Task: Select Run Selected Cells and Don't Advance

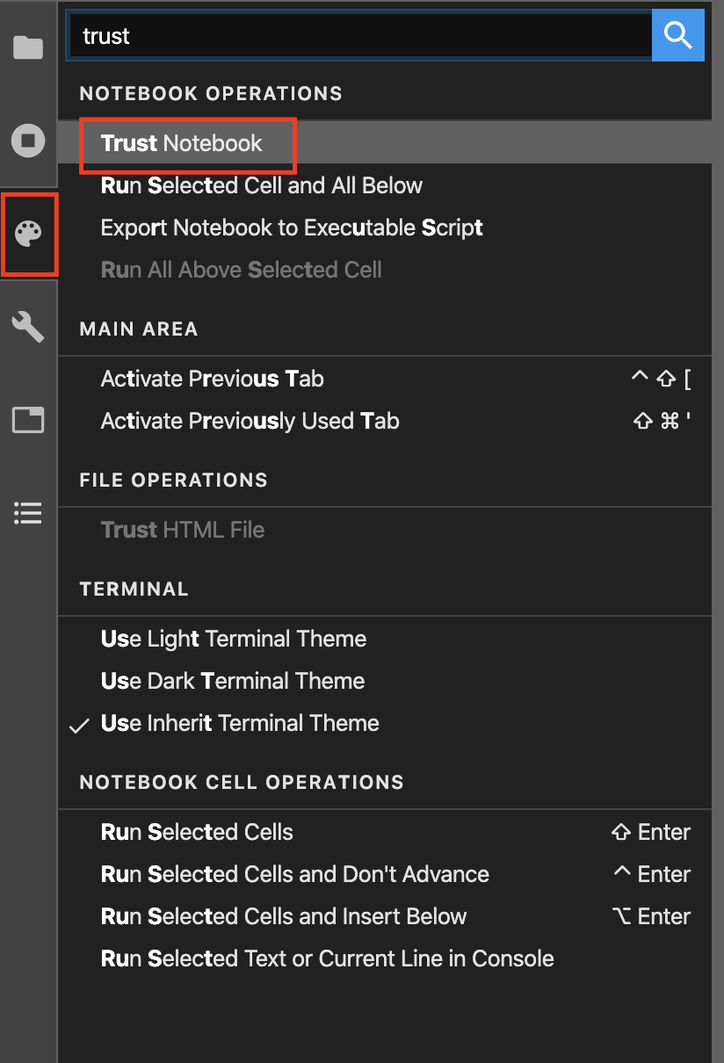Action: (295, 875)
